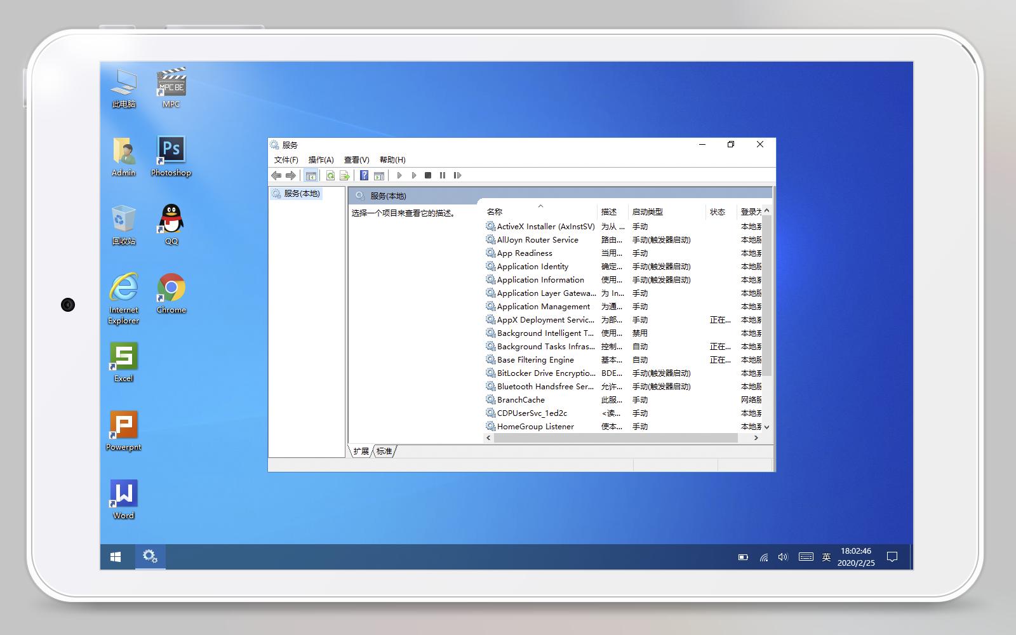Pause the selected service

point(443,175)
